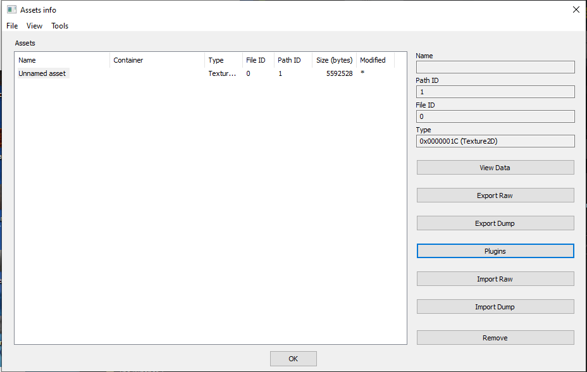Close the Assets info window
This screenshot has height=372, width=587.
[576, 9]
